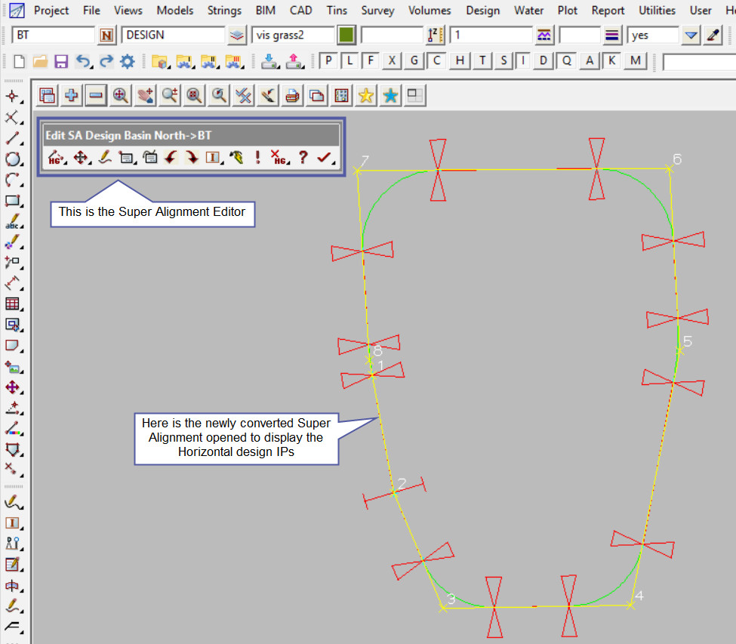Open the dropdown arrow next to 'yes' field
This screenshot has height=644, width=736.
click(x=691, y=35)
